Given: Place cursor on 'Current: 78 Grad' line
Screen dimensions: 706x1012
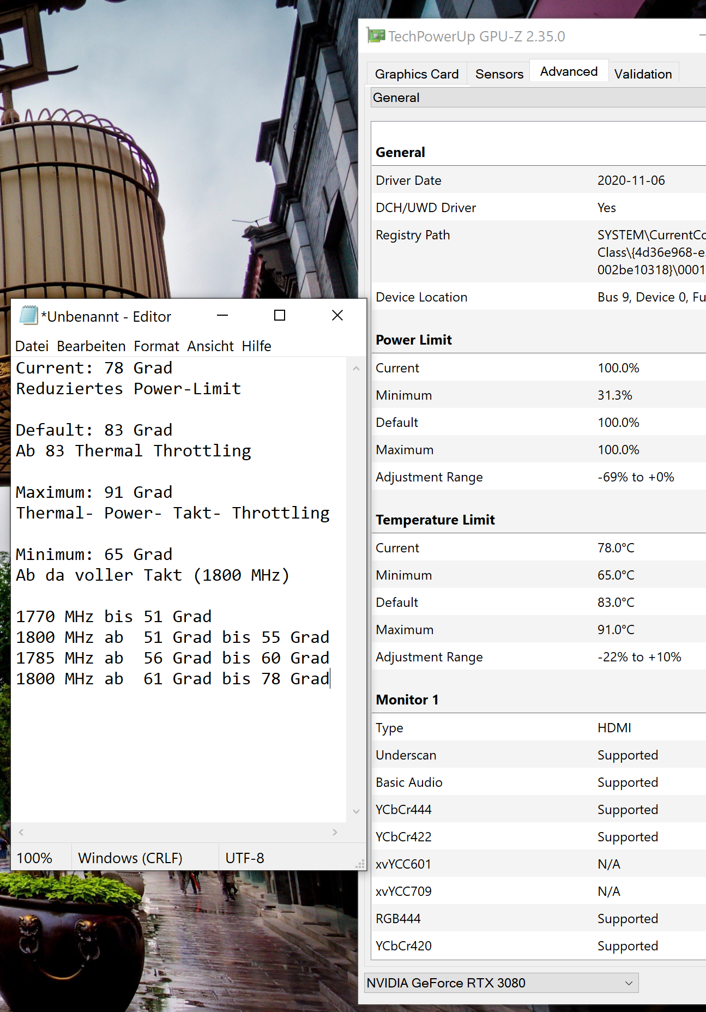Looking at the screenshot, I should (x=94, y=368).
